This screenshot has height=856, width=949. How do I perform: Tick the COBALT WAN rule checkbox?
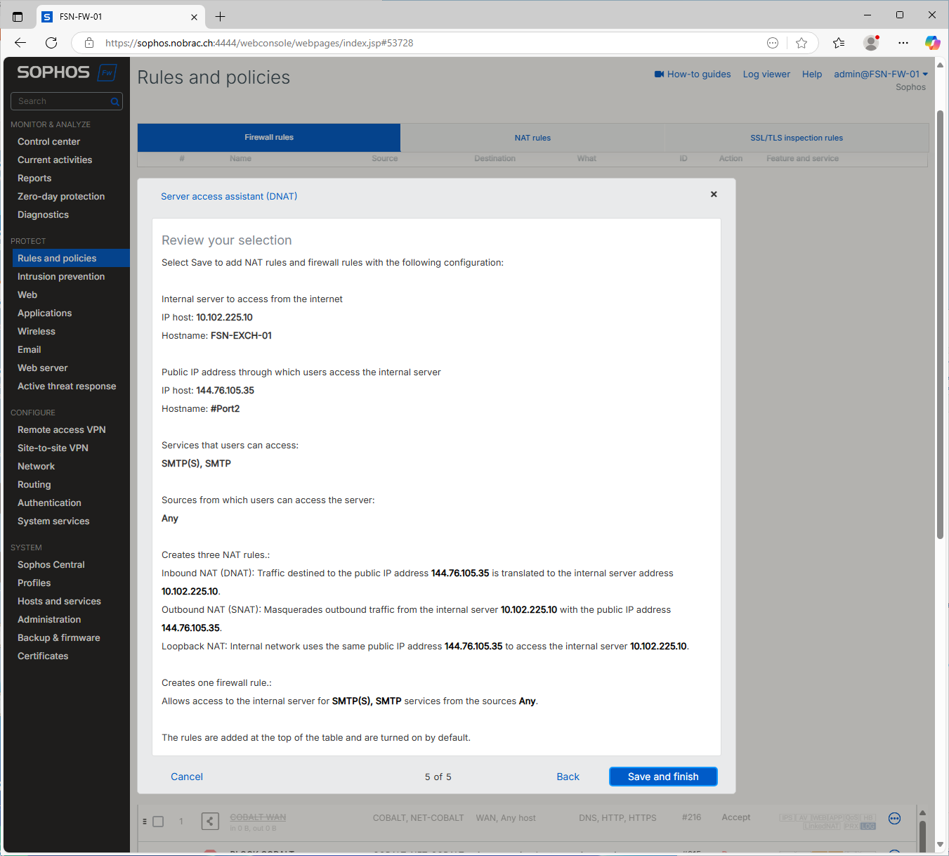point(158,822)
